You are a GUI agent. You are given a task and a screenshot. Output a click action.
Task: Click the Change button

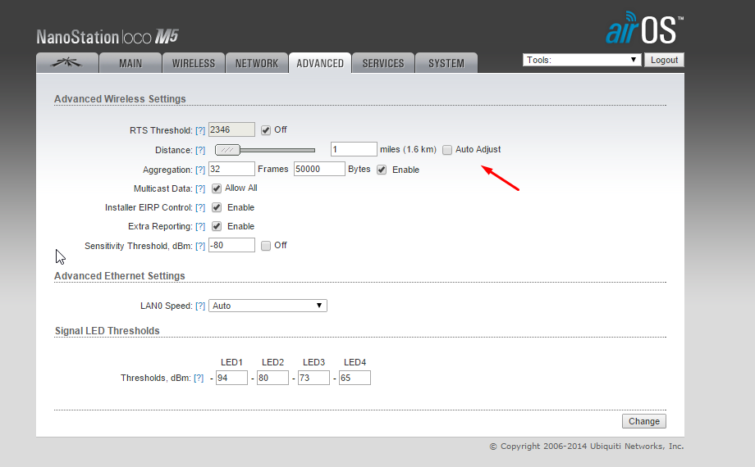tap(643, 421)
